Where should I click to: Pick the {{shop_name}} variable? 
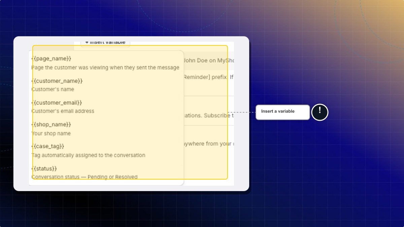point(51,124)
